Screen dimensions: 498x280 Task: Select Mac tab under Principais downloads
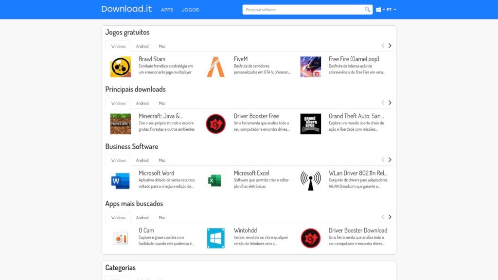pos(162,104)
